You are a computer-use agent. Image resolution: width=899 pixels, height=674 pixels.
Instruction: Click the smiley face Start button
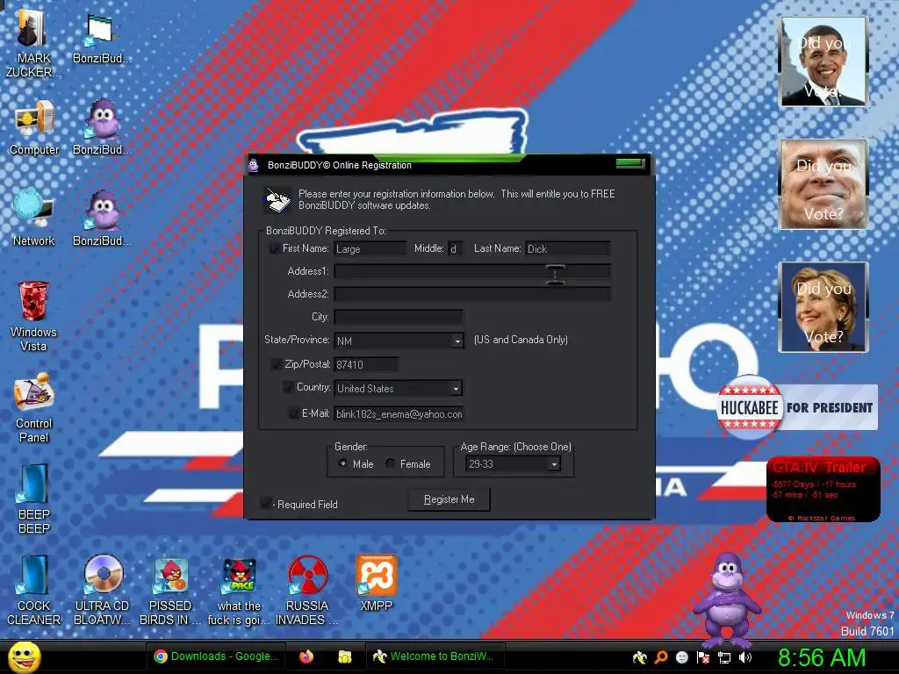pyautogui.click(x=24, y=656)
